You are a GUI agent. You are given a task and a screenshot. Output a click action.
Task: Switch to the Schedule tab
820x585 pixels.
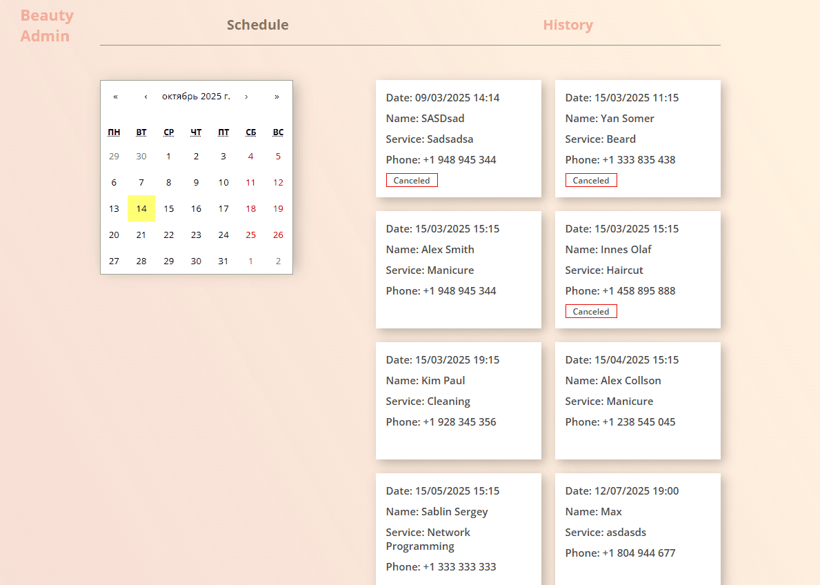258,24
